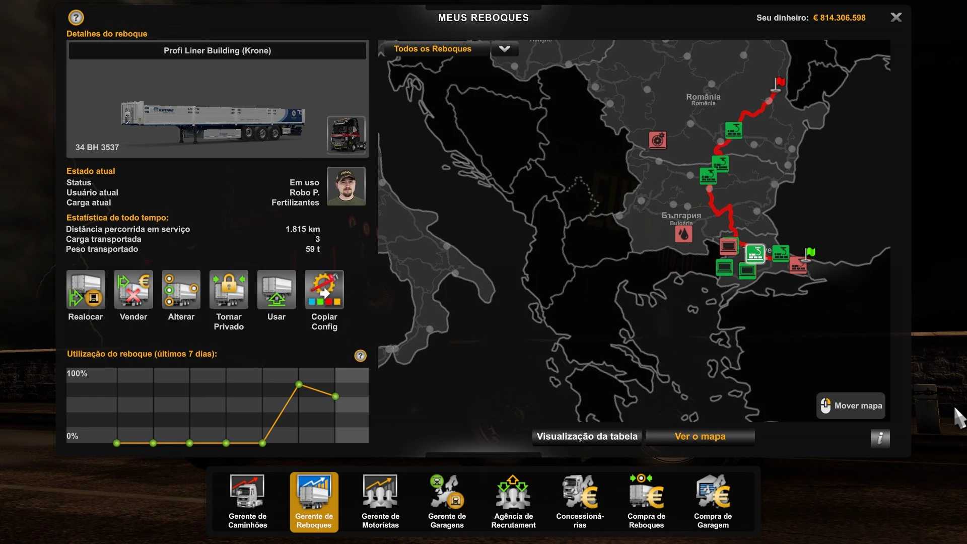Click the Copiar Config icon
967x544 pixels.
(x=324, y=290)
